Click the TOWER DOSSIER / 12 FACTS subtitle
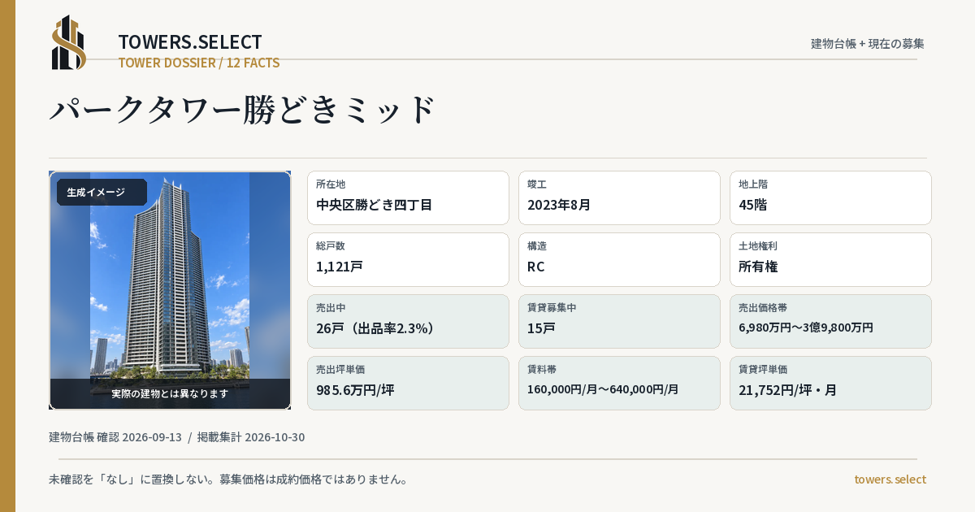 tap(199, 63)
